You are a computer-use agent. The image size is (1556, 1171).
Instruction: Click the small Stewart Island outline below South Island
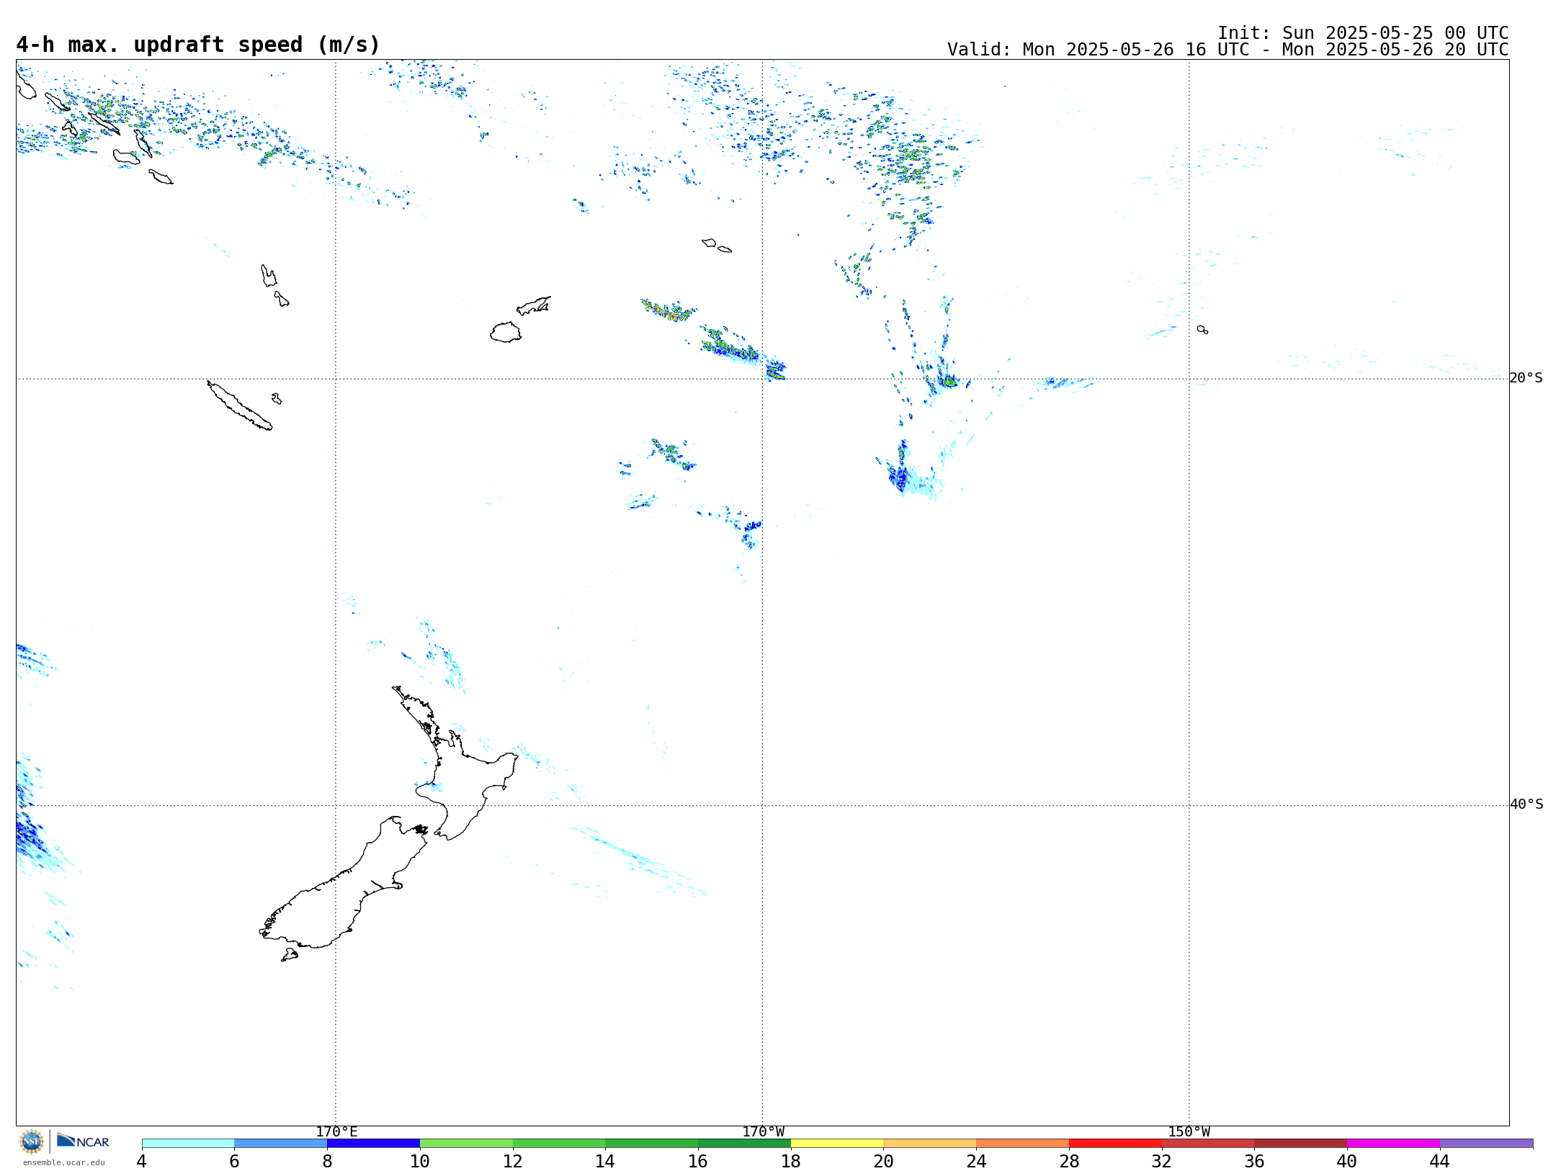(290, 955)
